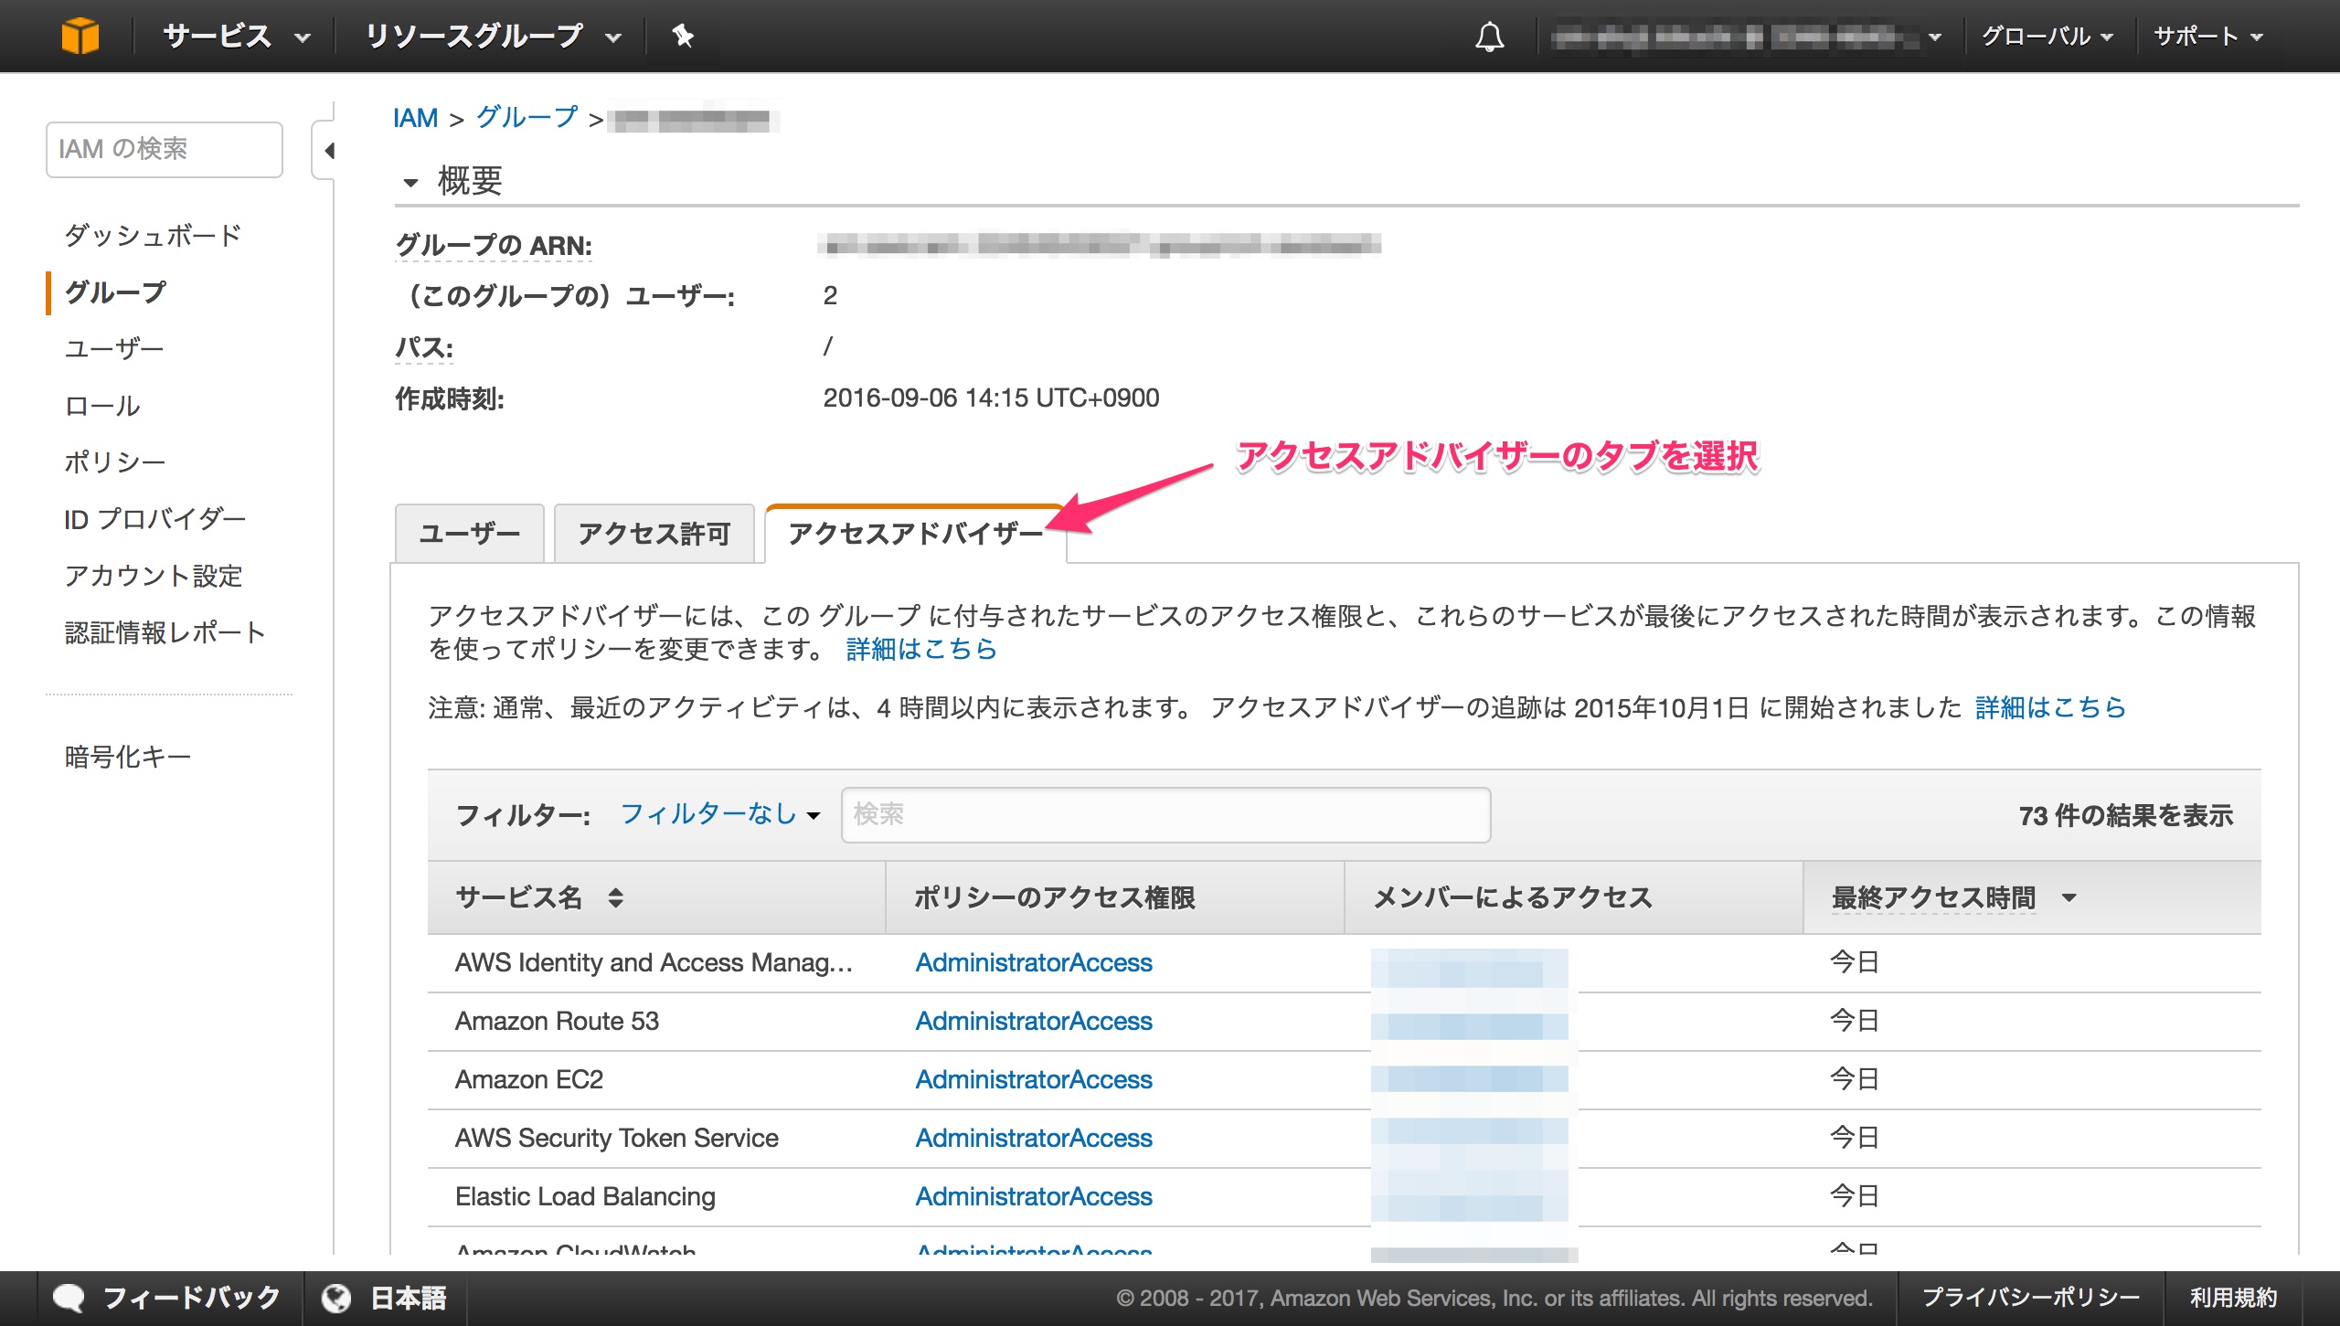Click the フィードバック button in footer
2340x1326 pixels.
click(167, 1298)
